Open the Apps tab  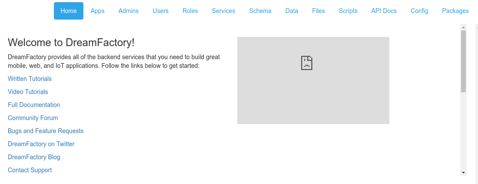97,11
